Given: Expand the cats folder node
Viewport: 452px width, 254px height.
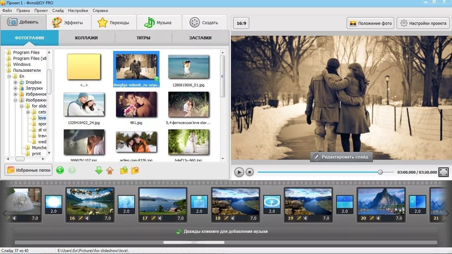Looking at the screenshot, I should click(x=28, y=112).
